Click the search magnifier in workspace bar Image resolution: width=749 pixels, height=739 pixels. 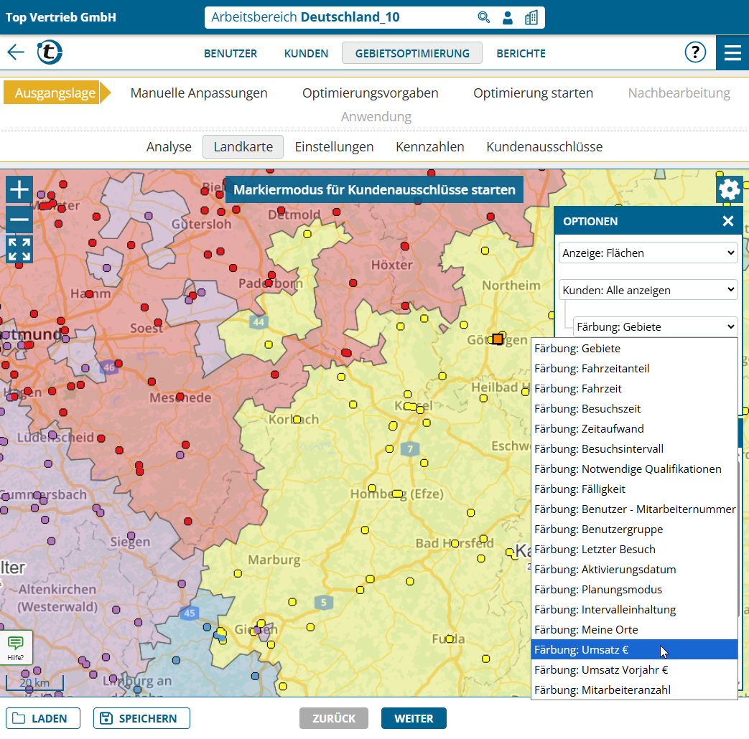coord(484,17)
